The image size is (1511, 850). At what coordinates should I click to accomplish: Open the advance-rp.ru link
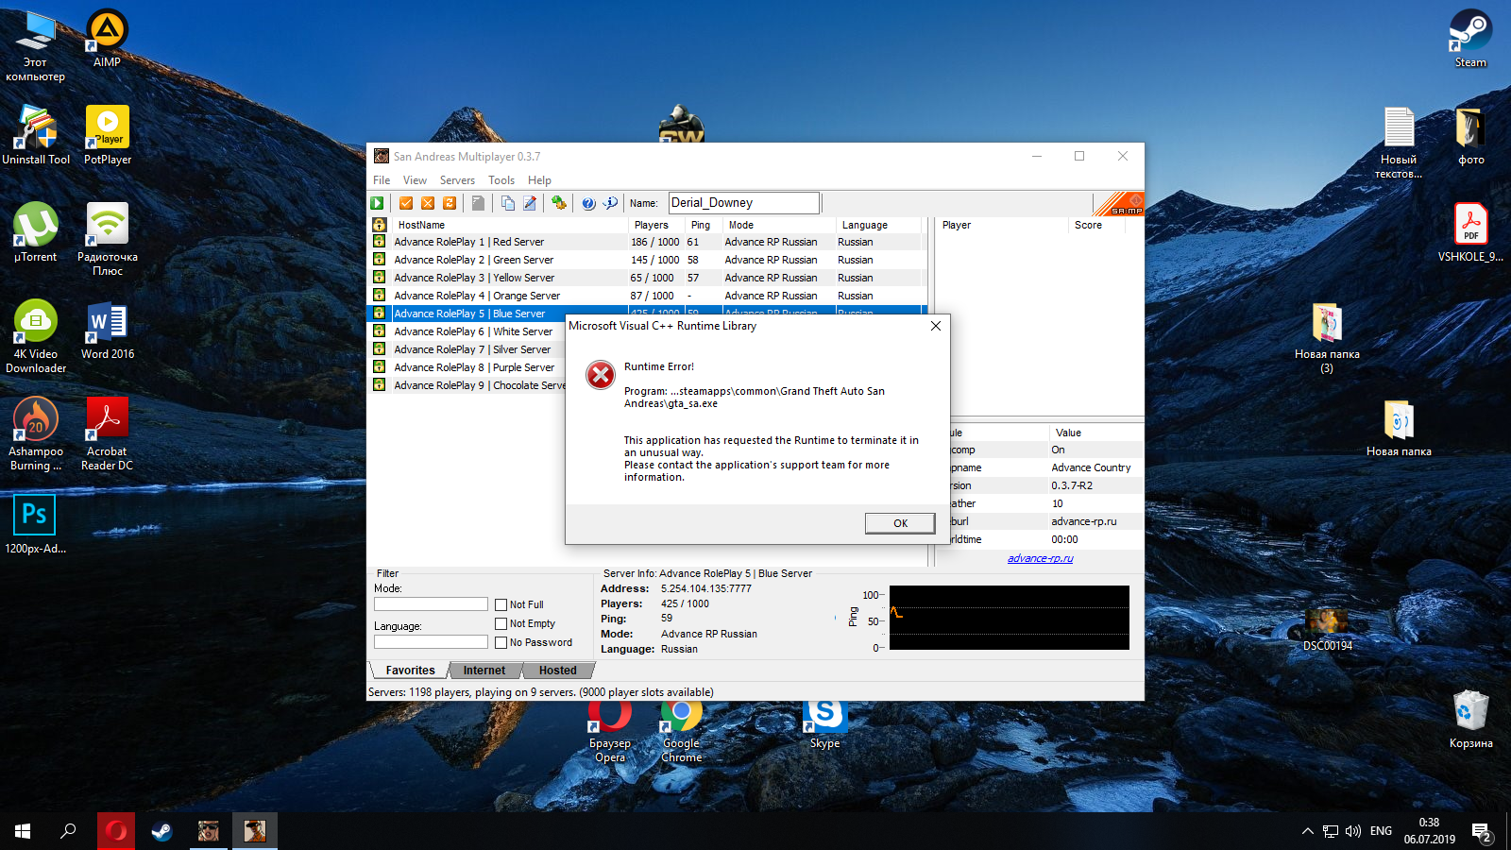coord(1040,558)
